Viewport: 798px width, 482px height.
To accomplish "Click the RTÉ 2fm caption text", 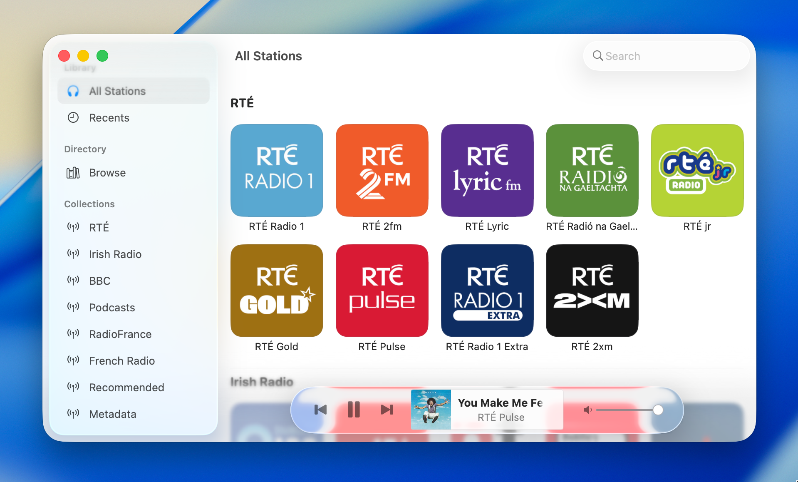I will click(x=382, y=226).
